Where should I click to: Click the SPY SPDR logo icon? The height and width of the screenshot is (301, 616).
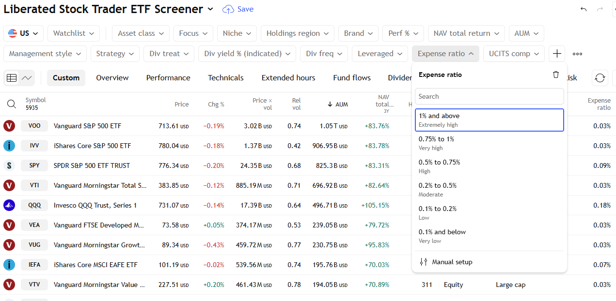tap(9, 166)
